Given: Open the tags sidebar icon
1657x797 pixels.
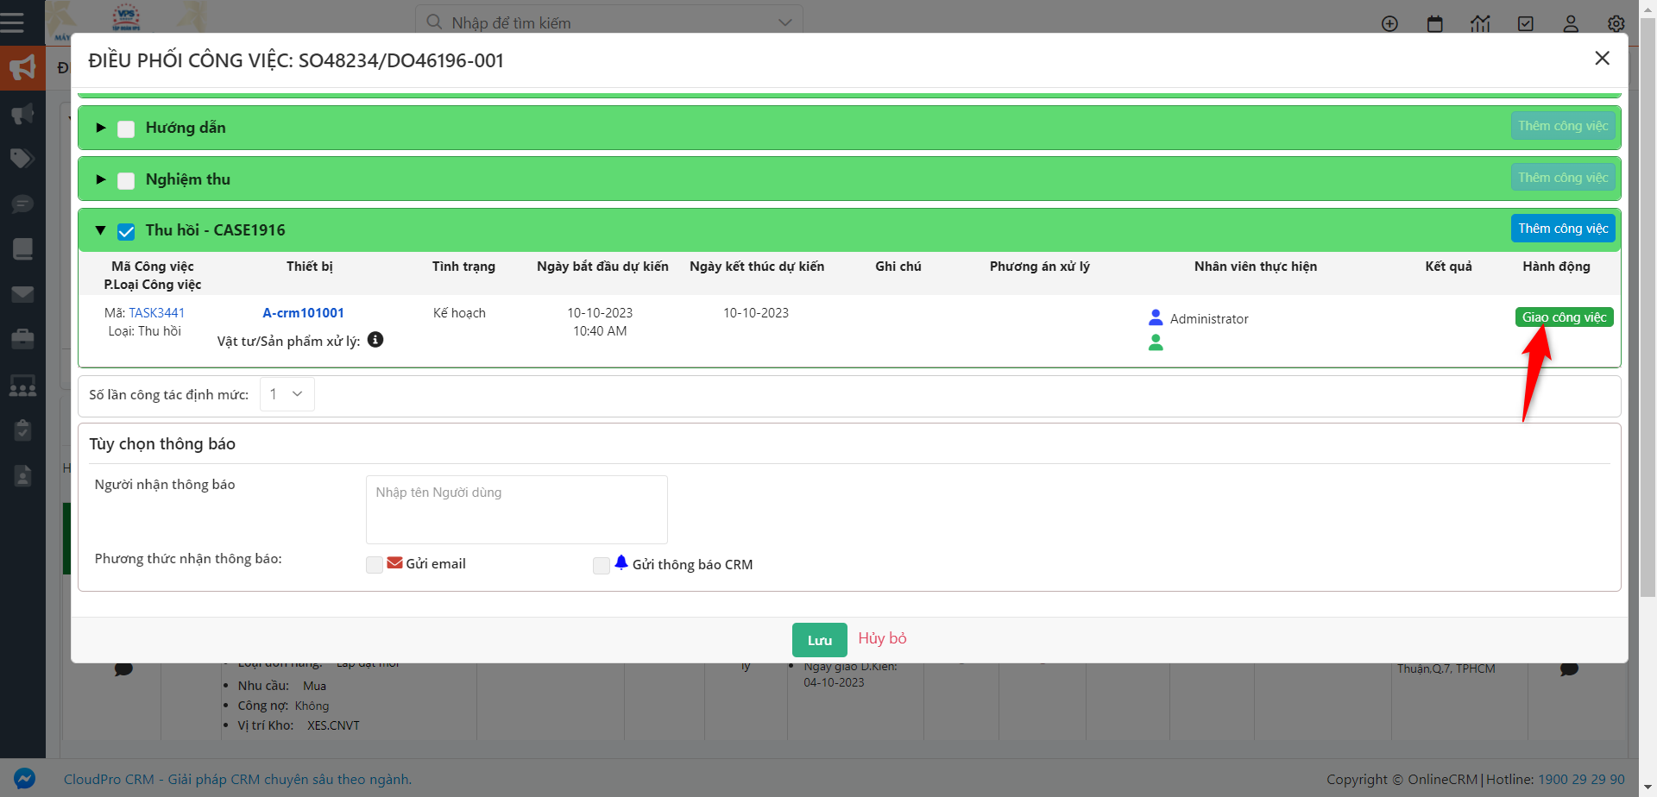Looking at the screenshot, I should click(x=22, y=158).
